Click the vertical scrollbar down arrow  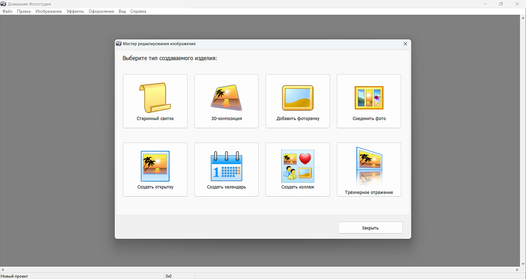point(523,264)
